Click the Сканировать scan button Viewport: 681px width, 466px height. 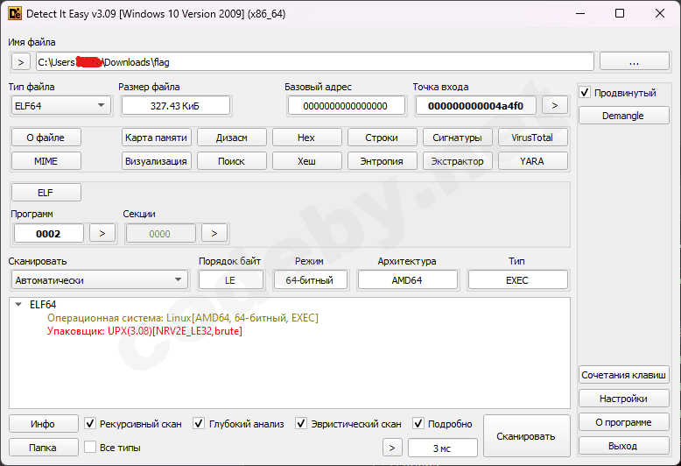pos(526,435)
